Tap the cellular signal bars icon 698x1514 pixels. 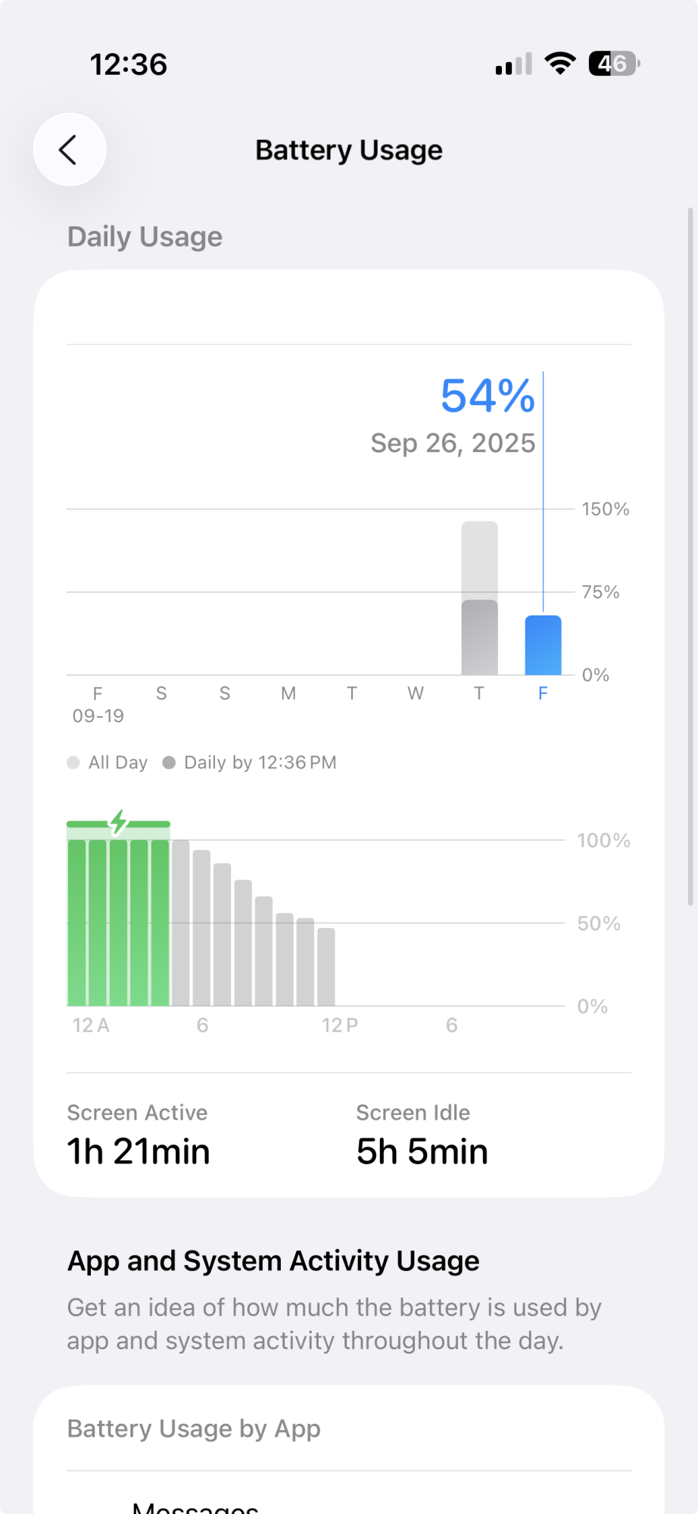click(x=513, y=65)
